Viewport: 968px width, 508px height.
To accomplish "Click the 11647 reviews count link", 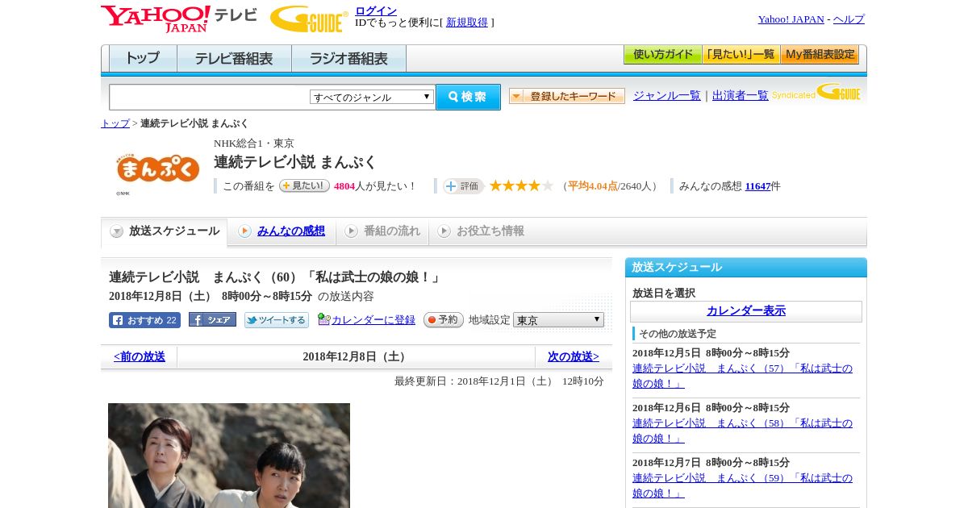I will pos(758,186).
